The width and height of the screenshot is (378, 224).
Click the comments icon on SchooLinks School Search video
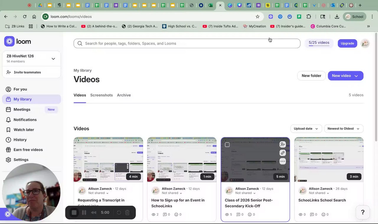312,215
